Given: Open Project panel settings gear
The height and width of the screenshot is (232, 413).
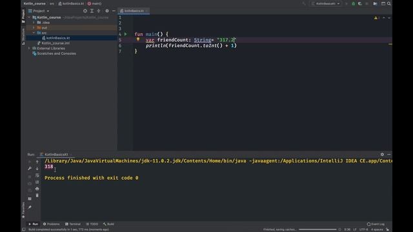Looking at the screenshot, I should pyautogui.click(x=107, y=11).
